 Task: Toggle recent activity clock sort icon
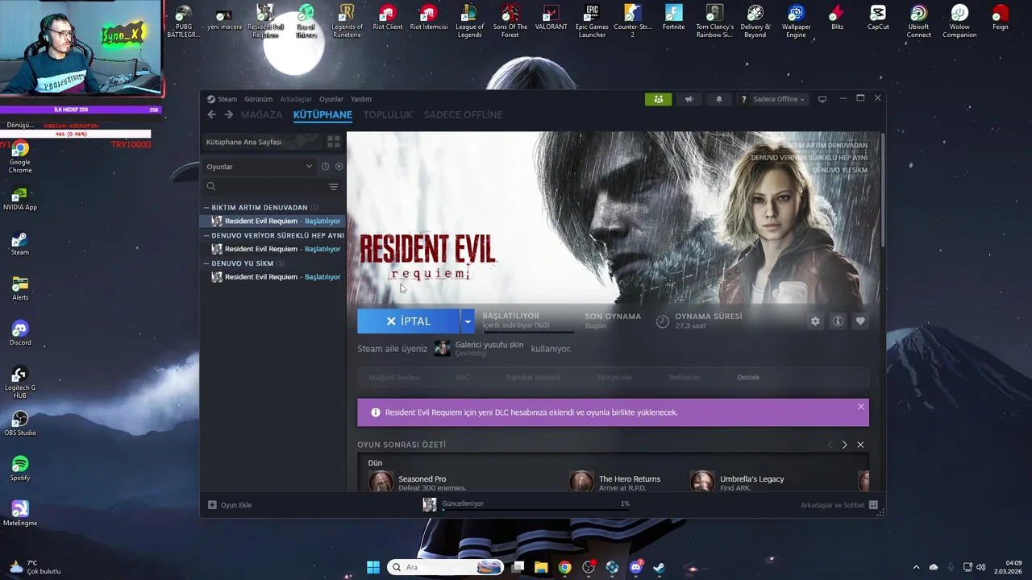325,167
